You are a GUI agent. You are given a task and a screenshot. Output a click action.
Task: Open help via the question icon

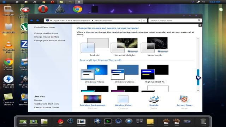[200, 25]
